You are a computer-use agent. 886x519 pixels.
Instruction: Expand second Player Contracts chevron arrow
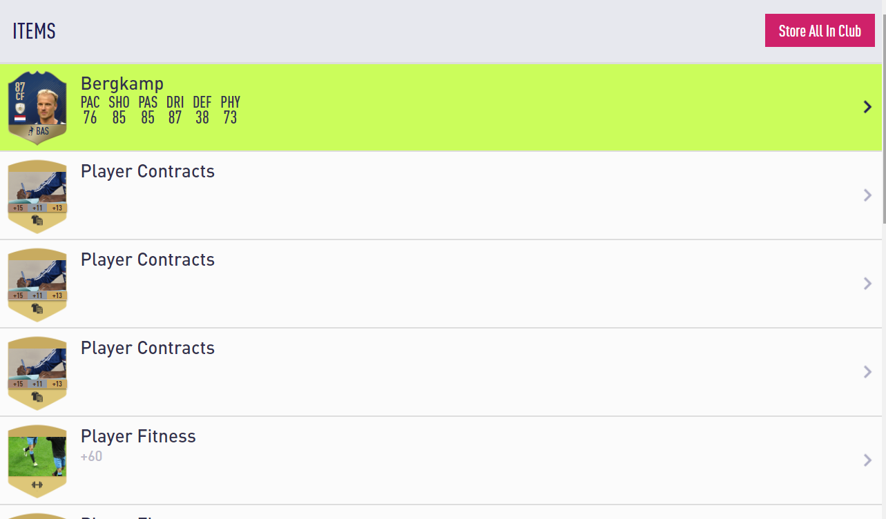click(x=868, y=284)
